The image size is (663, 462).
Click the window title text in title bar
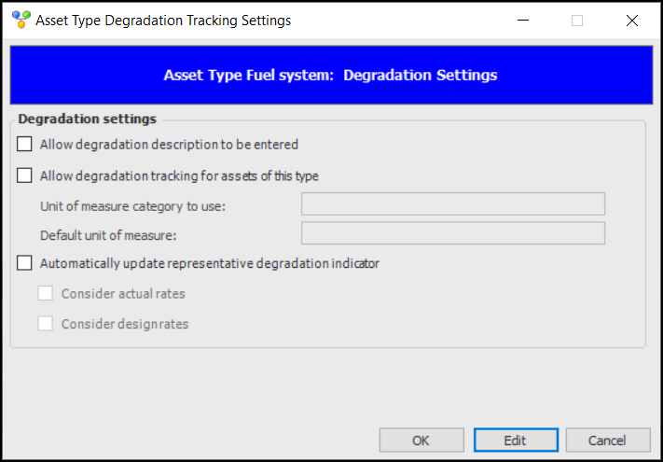[163, 21]
